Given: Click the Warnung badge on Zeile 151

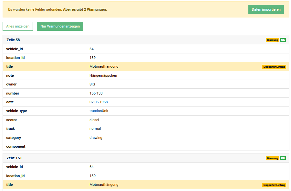Looking at the screenshot, I should (x=272, y=158).
